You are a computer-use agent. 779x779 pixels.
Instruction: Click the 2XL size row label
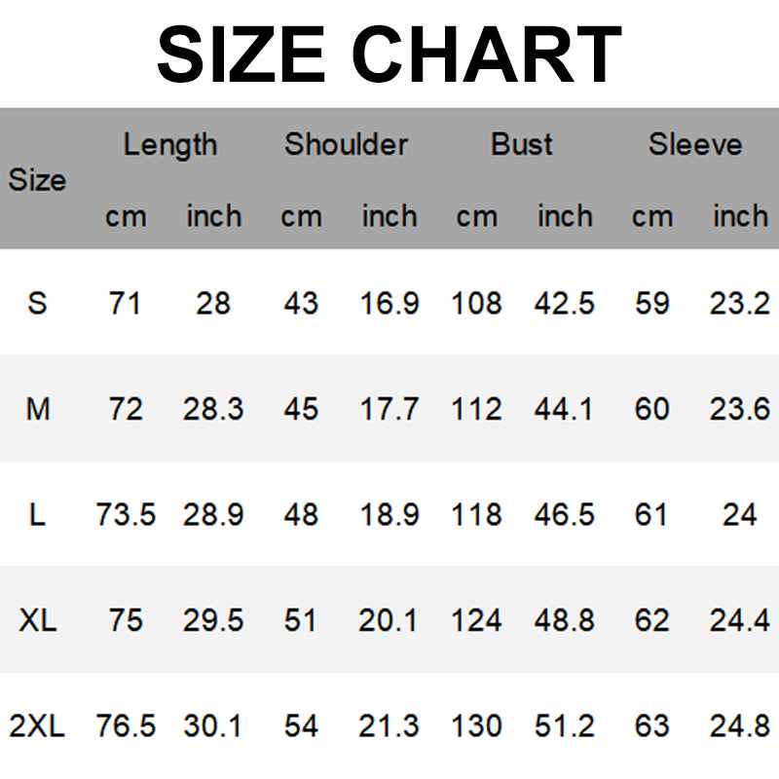37,725
